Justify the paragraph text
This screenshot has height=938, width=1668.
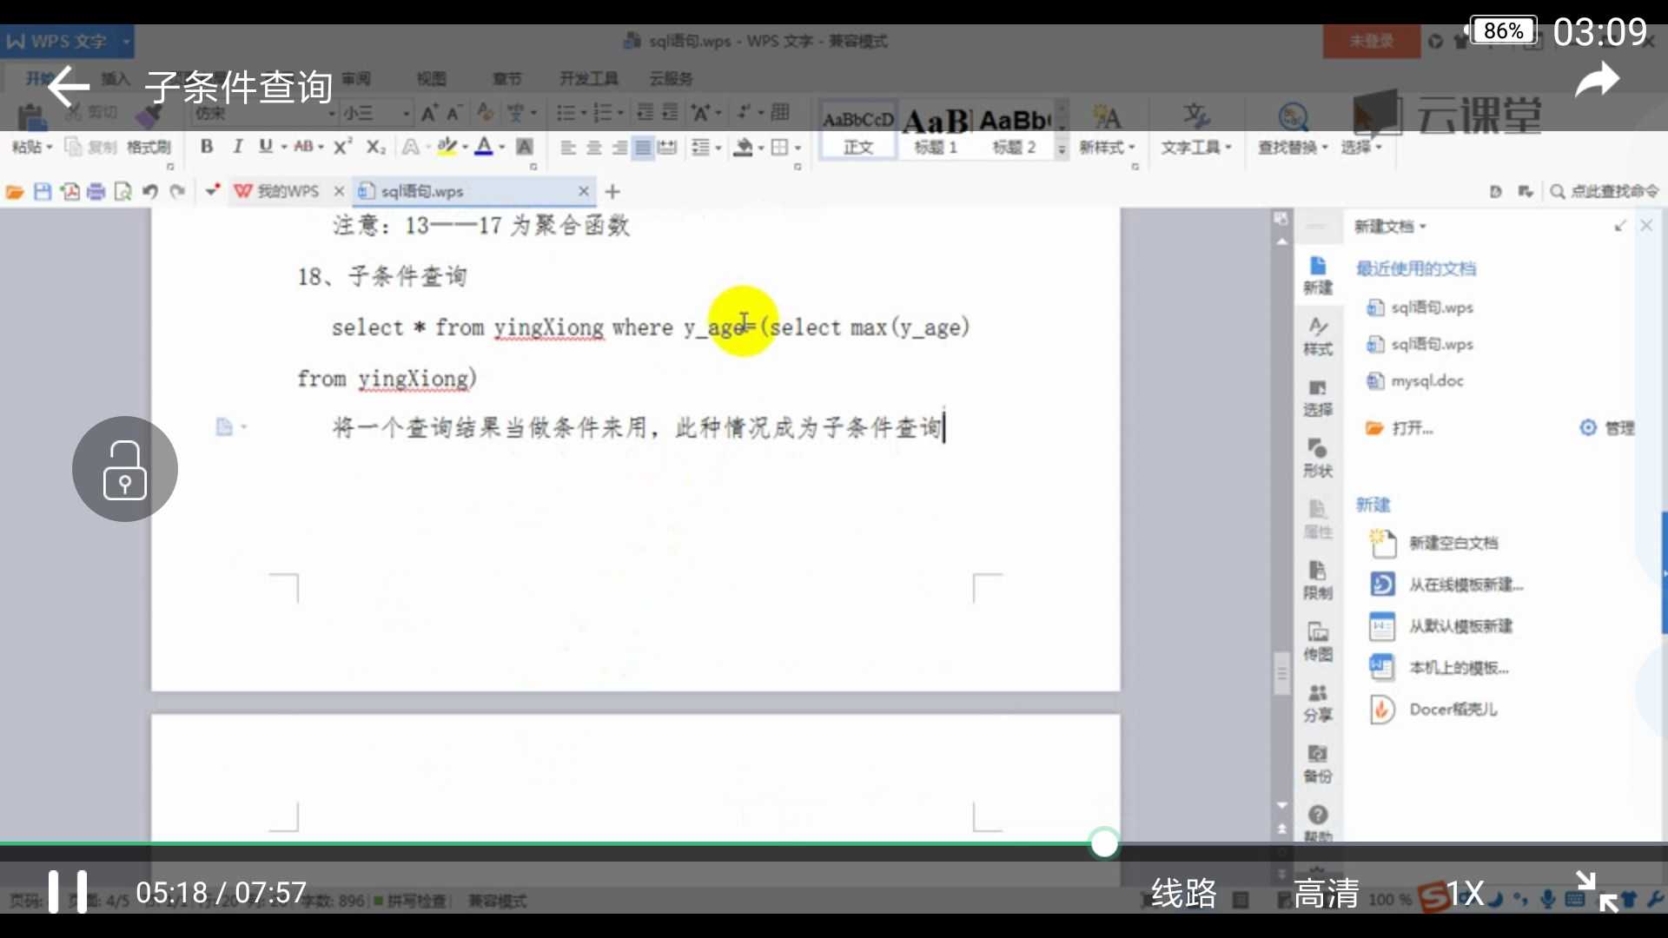(643, 147)
